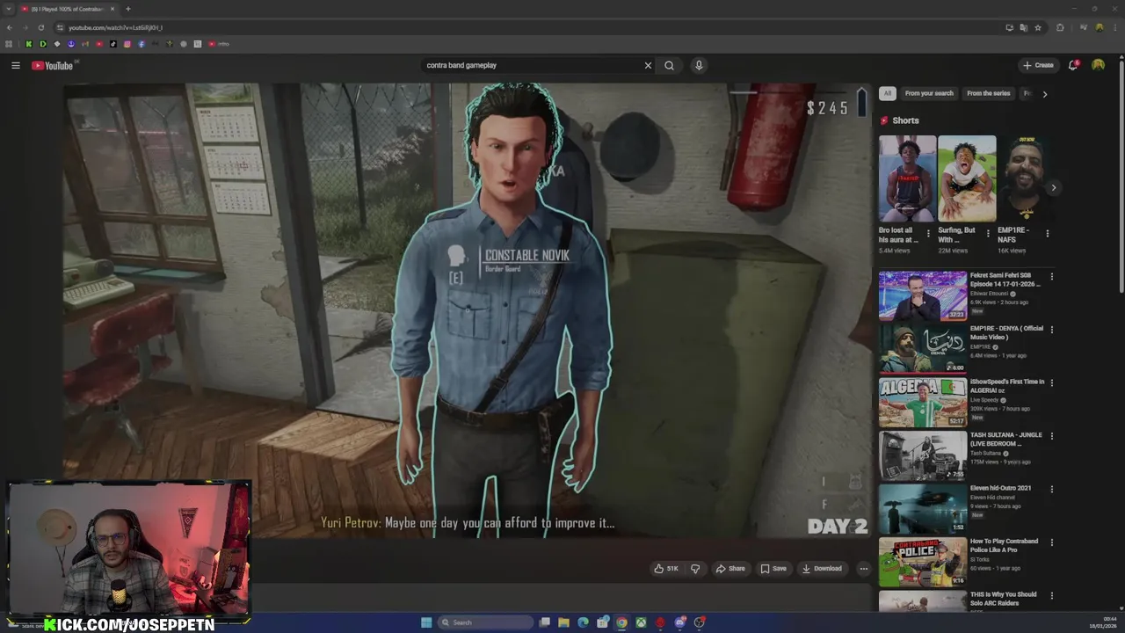Open YouTube notifications bell
1125x633 pixels.
click(x=1073, y=65)
